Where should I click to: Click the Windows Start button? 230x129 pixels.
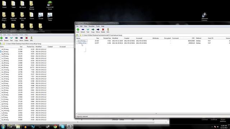coord(3,126)
